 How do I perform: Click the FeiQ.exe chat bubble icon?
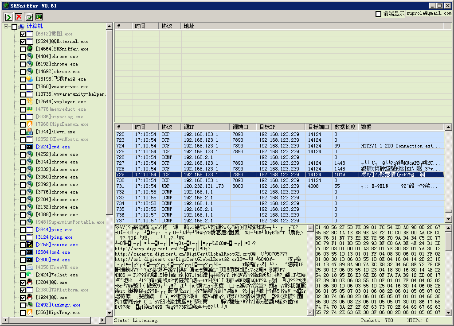30,79
